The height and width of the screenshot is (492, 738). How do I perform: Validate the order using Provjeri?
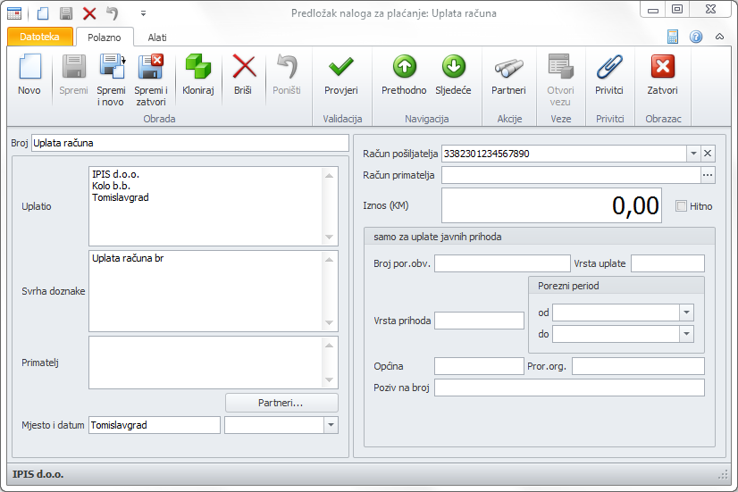coord(341,75)
